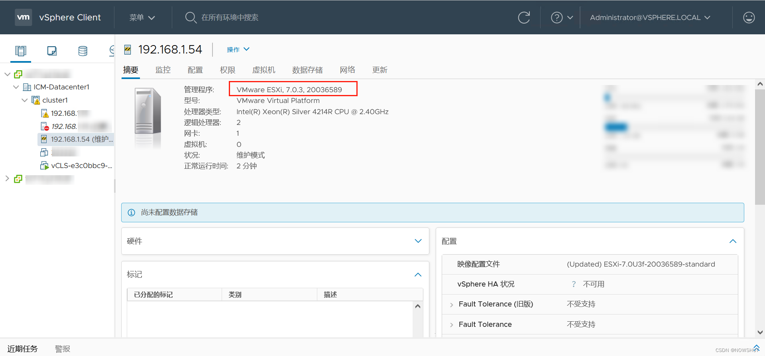Select cluster1 in the inventory tree
The width and height of the screenshot is (765, 356).
click(55, 100)
